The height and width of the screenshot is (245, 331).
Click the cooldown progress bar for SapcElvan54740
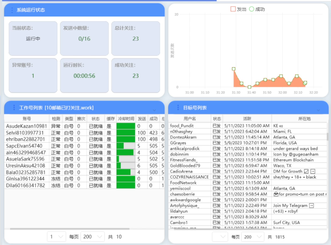126,146
